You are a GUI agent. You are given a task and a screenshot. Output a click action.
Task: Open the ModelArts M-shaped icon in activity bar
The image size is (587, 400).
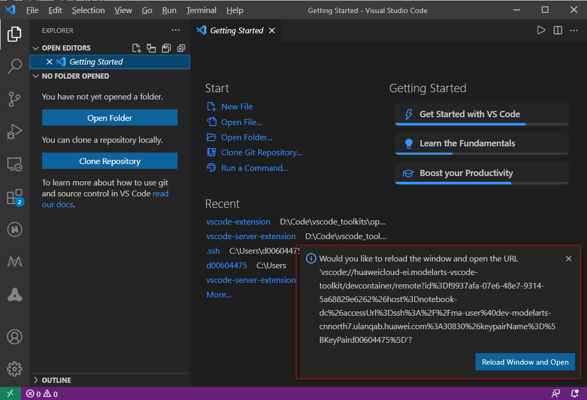(x=15, y=261)
